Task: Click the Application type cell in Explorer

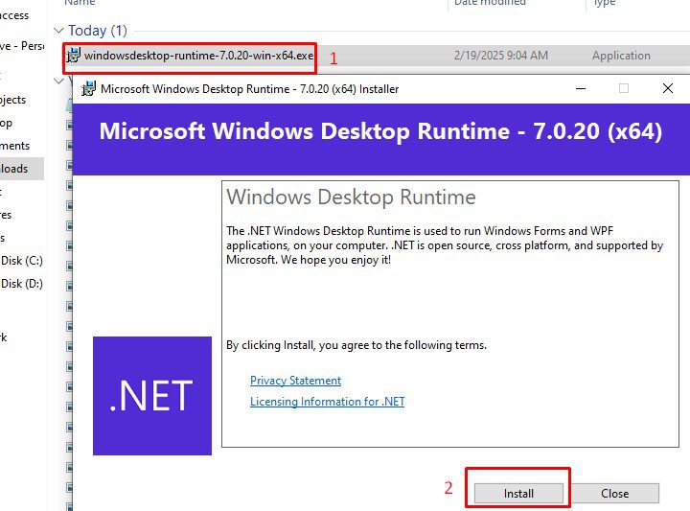Action: point(621,56)
